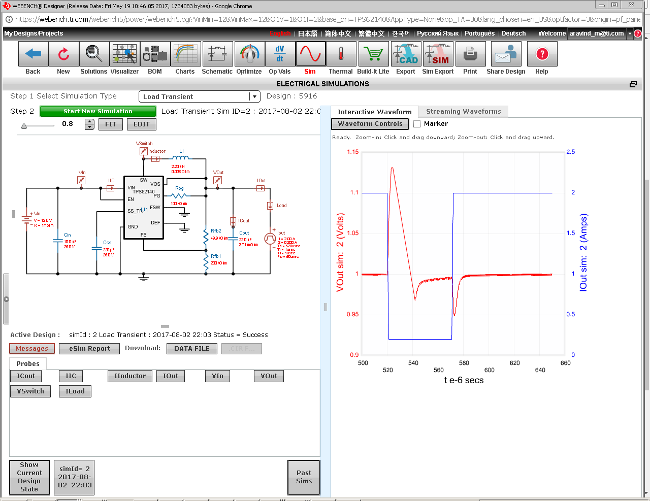This screenshot has width=650, height=501.
Task: Expand the collapsed left side panel handle
Action: click(x=6, y=299)
